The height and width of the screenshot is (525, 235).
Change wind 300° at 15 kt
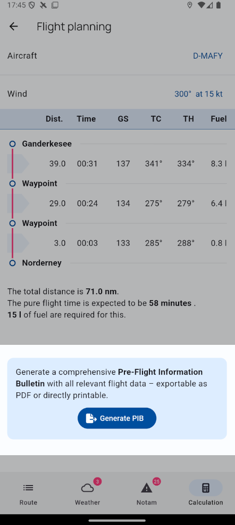pos(198,94)
